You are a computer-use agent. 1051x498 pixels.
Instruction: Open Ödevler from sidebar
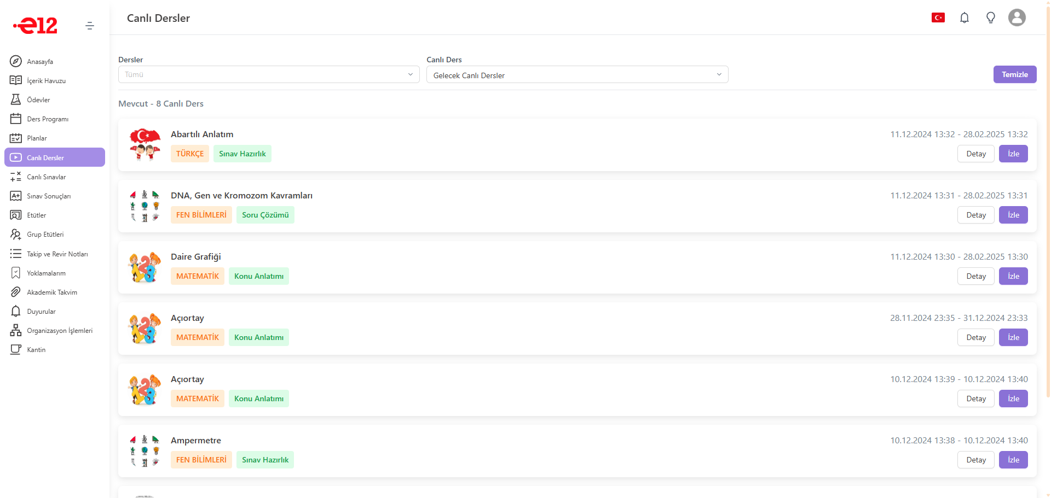pyautogui.click(x=38, y=100)
